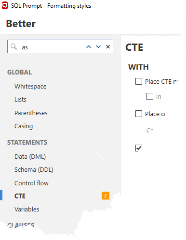Enable Place CTE name checkbox
186x240 pixels.
click(139, 81)
